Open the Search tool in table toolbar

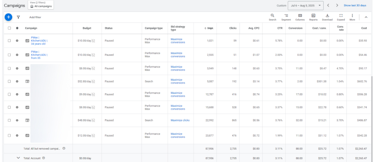[272, 17]
